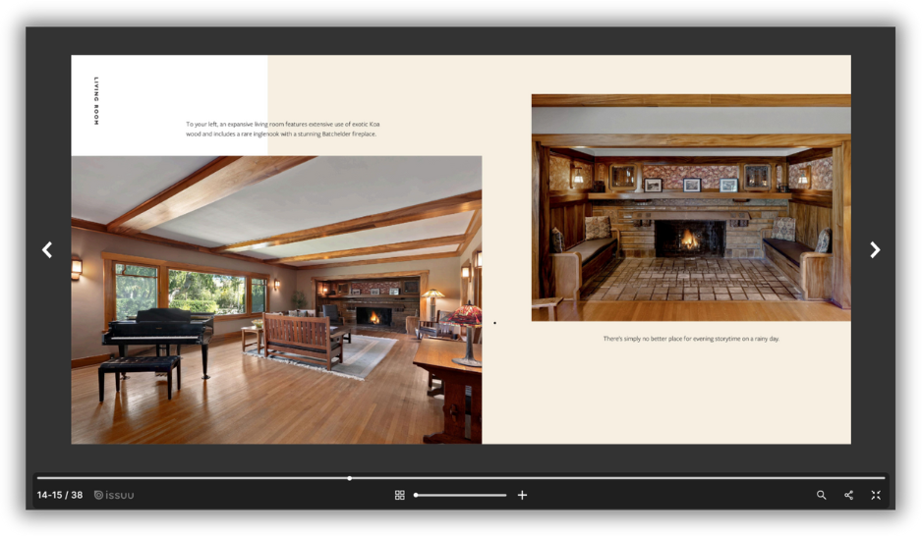
Task: Zoom in with the plus icon
Action: (x=522, y=495)
